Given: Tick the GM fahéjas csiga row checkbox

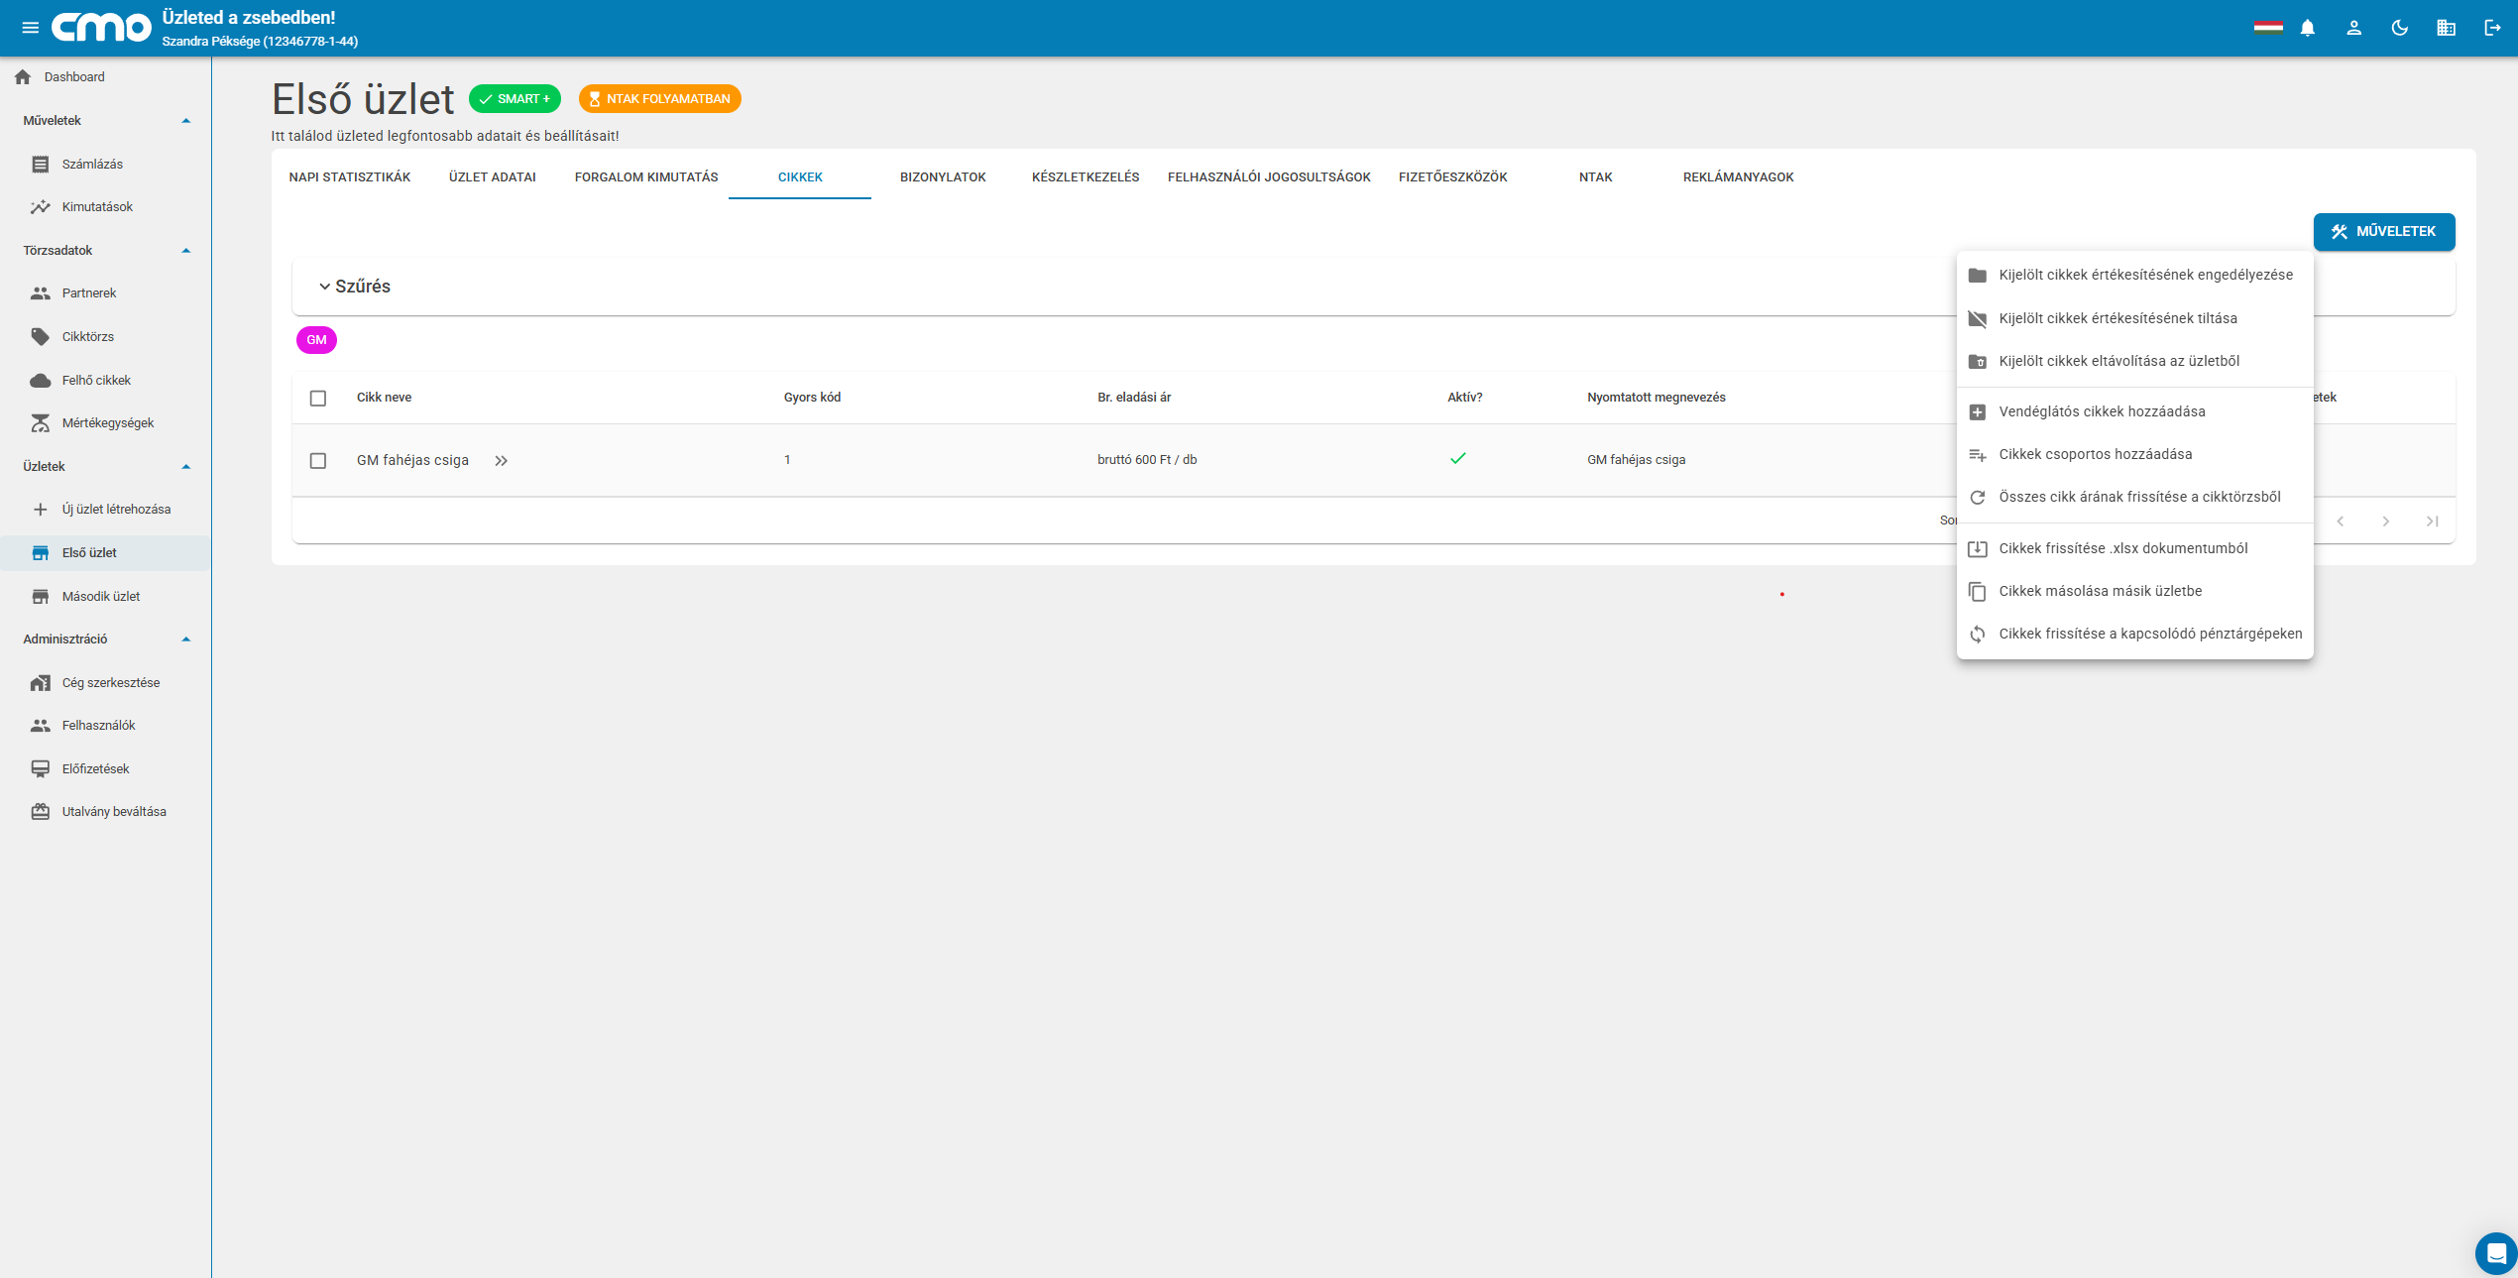Looking at the screenshot, I should [318, 460].
